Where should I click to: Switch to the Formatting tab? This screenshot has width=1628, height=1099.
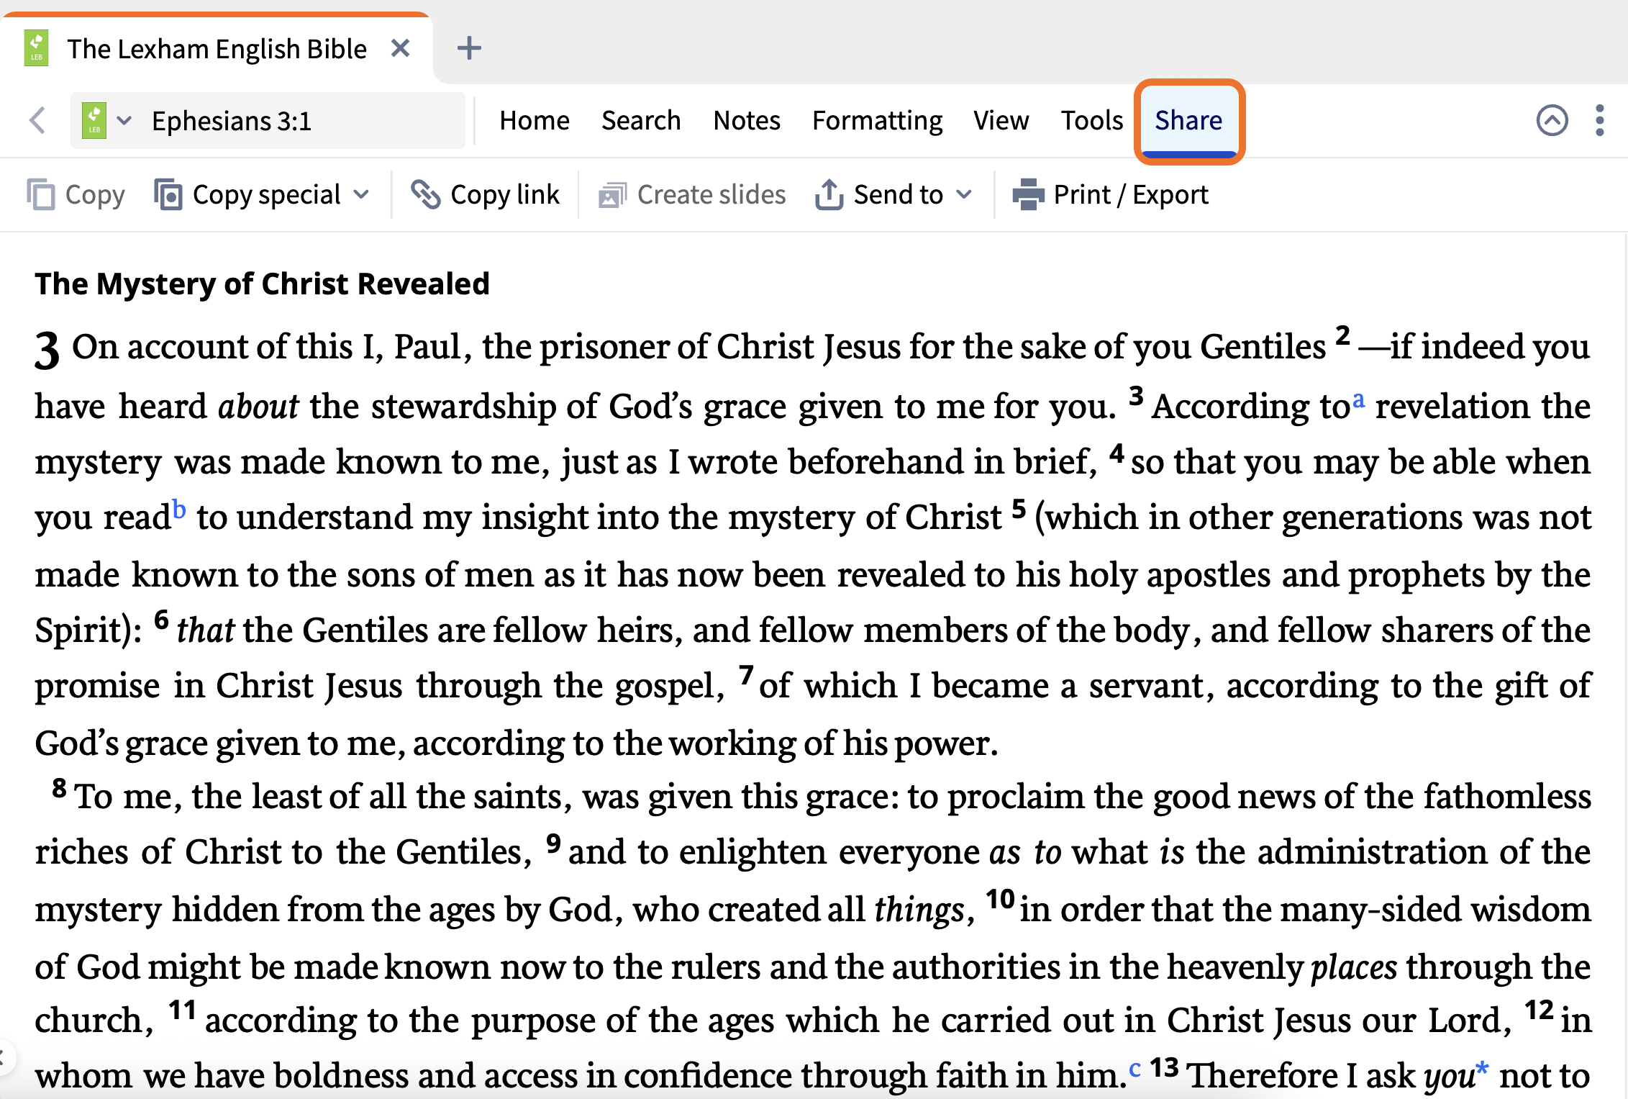(x=877, y=120)
